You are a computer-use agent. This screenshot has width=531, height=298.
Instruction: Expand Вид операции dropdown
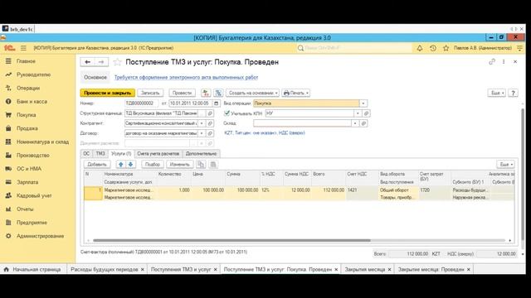363,103
